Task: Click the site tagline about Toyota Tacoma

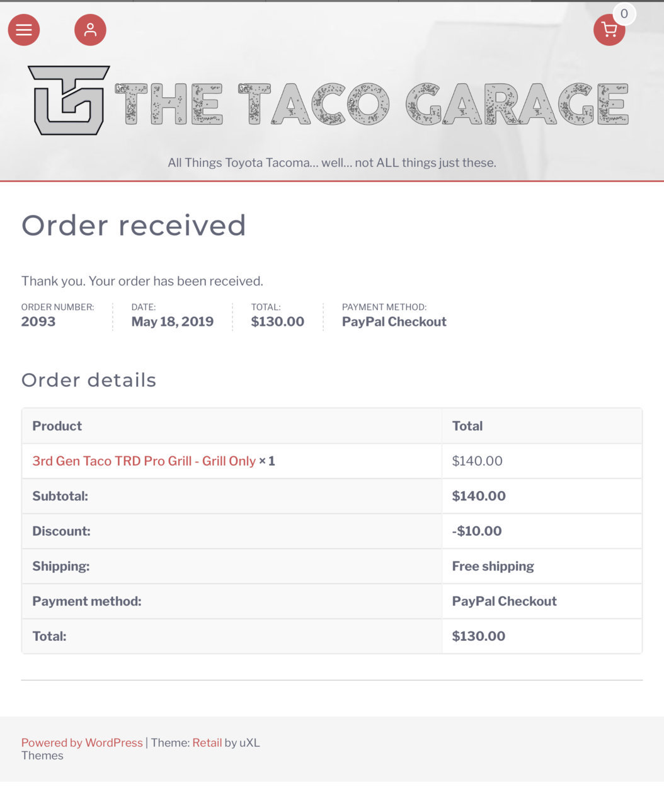Action: coord(332,163)
